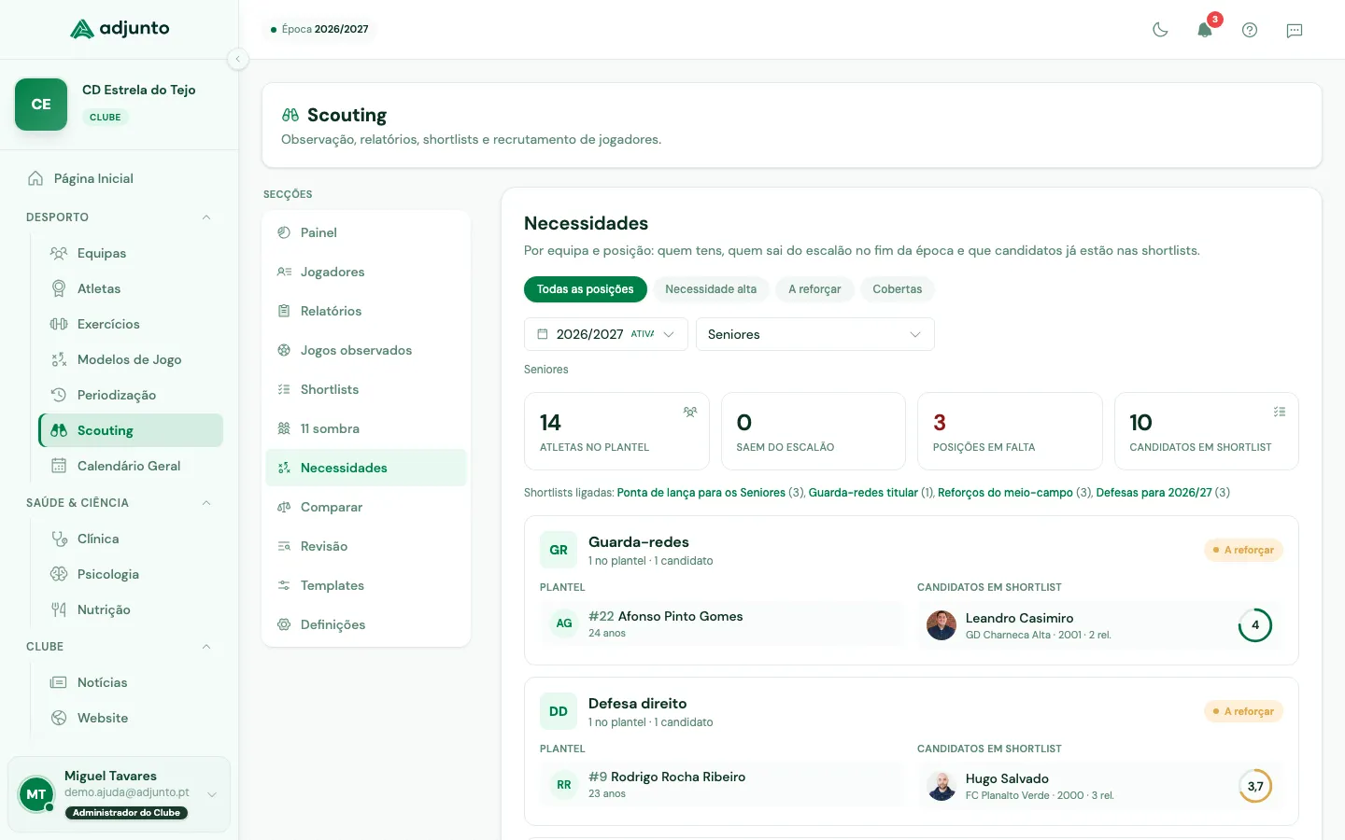1345x840 pixels.
Task: Open candidate Hugo Salvado
Action: point(1100,786)
